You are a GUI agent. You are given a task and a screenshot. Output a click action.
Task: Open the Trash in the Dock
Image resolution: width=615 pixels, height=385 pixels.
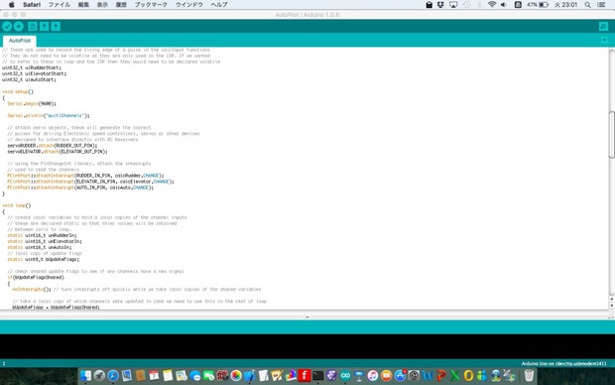pos(529,376)
